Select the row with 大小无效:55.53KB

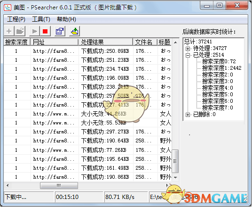(x=87, y=123)
